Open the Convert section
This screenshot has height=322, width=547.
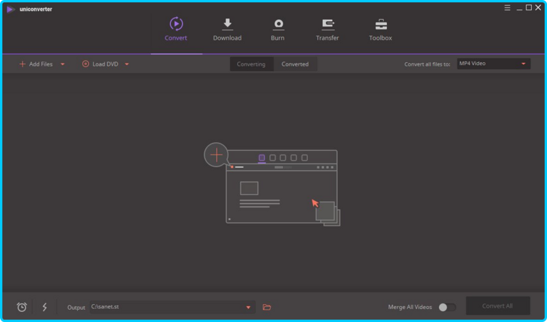tap(176, 29)
